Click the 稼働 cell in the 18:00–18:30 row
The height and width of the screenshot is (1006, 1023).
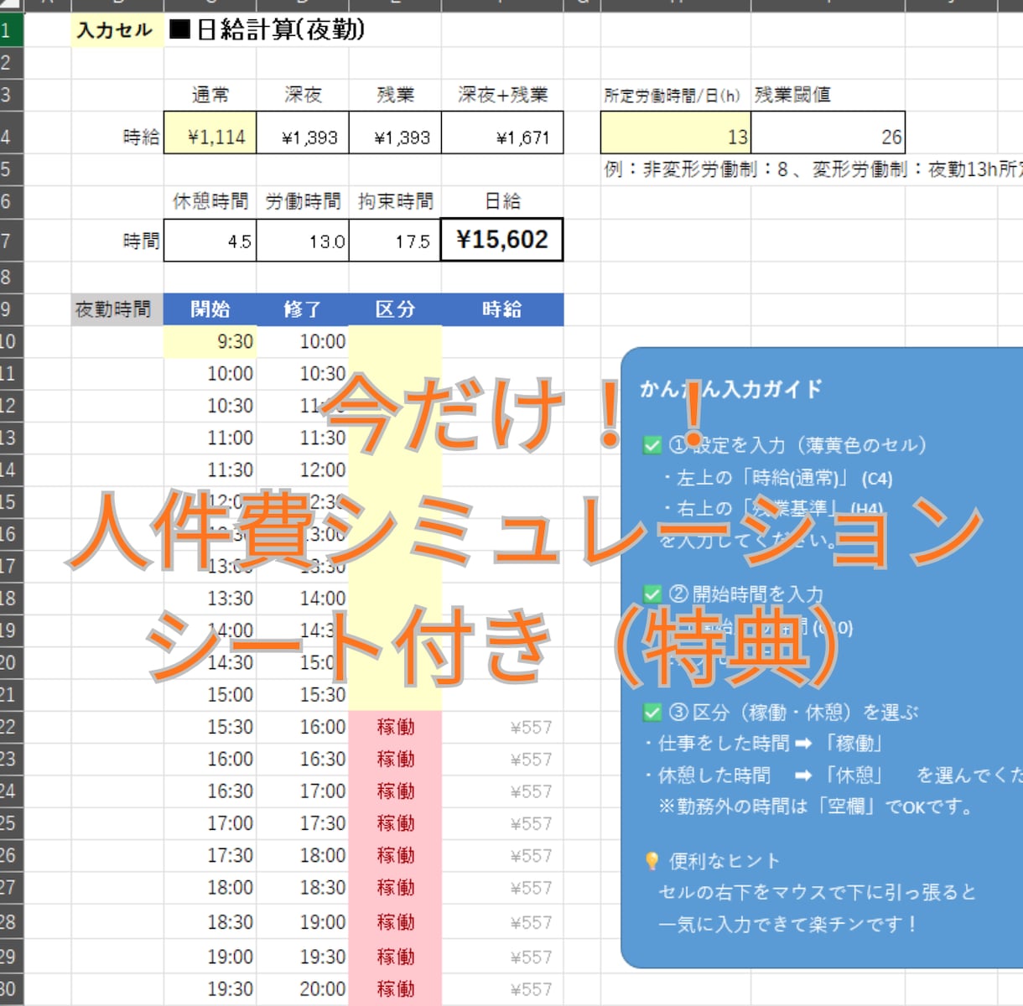(x=395, y=888)
